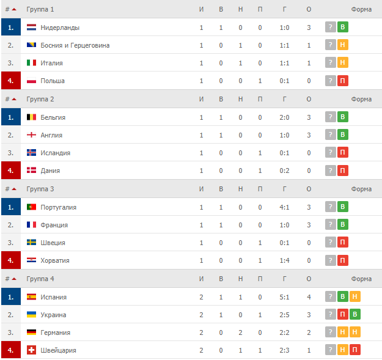Viewport: 382px width, 360px height.
Task: Click the Netherlands flag icon
Action: tap(32, 28)
